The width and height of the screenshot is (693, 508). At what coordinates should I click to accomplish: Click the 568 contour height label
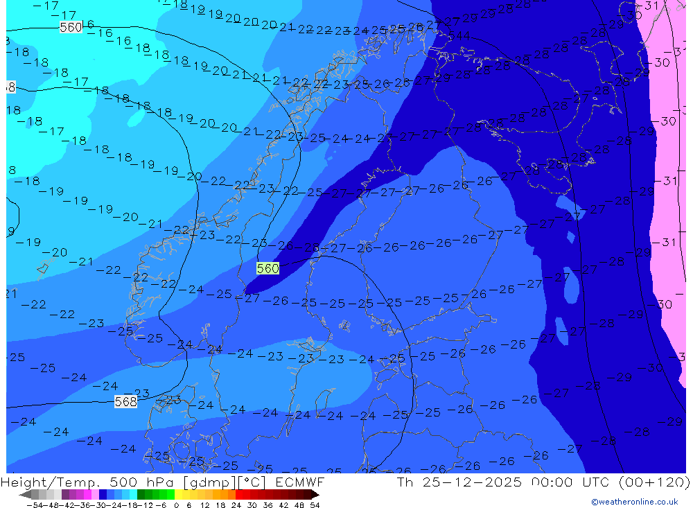coord(125,401)
